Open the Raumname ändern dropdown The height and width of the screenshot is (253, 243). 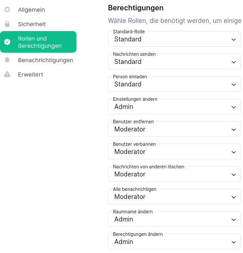click(174, 219)
